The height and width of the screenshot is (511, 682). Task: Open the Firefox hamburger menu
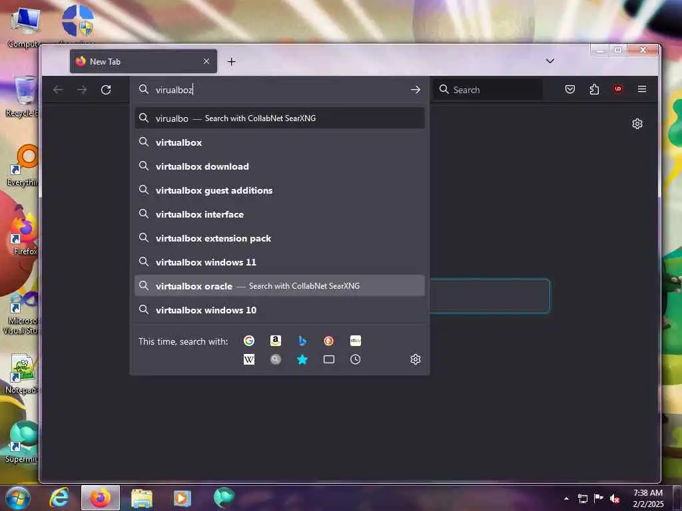pos(642,89)
